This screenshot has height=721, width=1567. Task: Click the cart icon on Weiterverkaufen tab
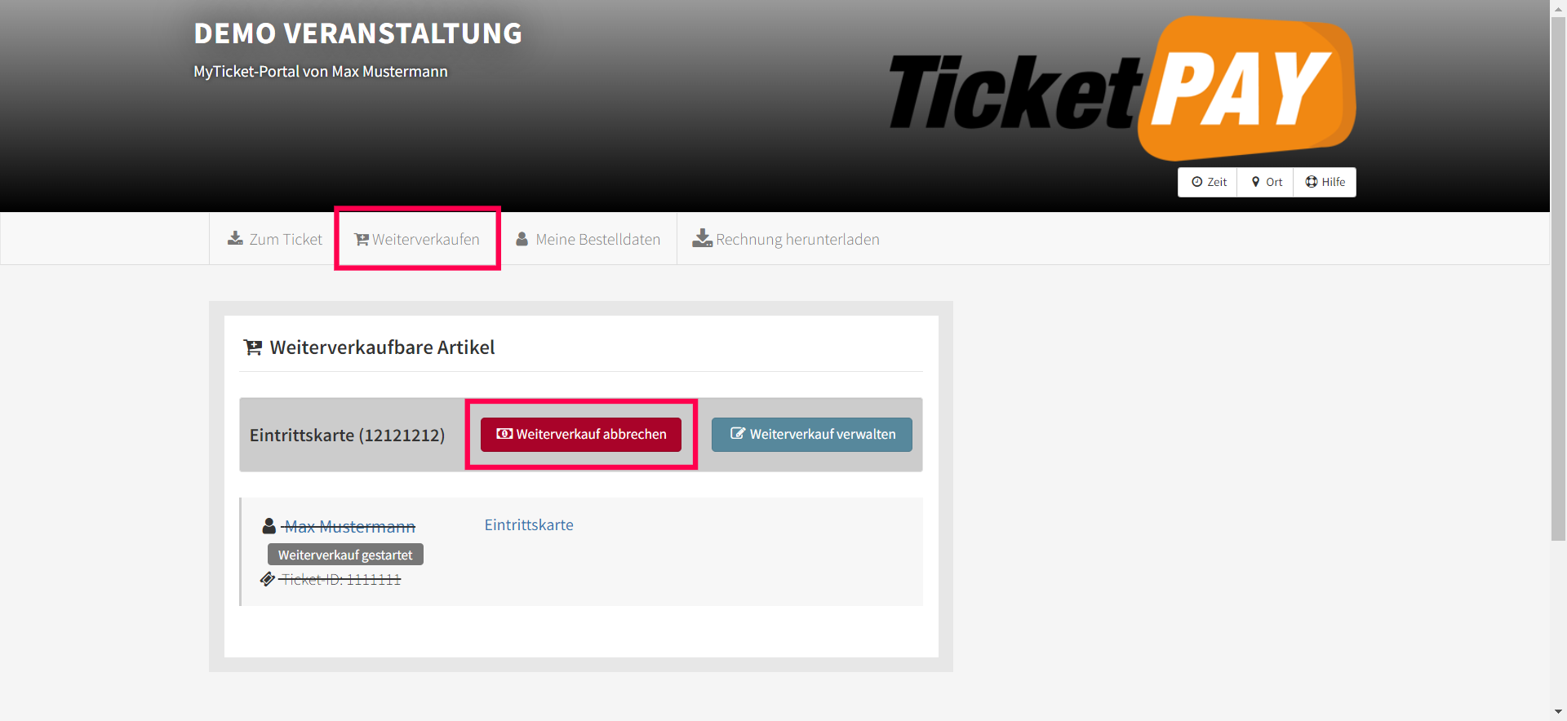[362, 239]
